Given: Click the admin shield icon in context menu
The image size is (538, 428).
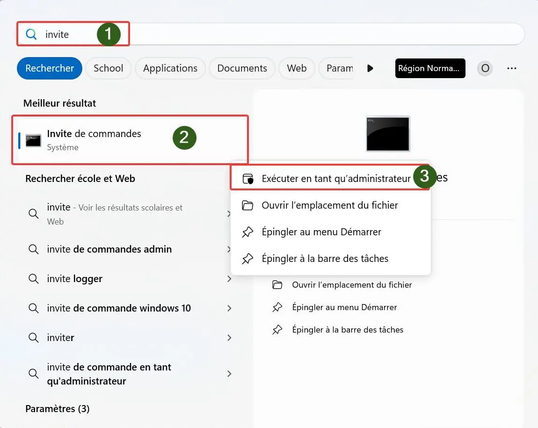Looking at the screenshot, I should click(248, 179).
